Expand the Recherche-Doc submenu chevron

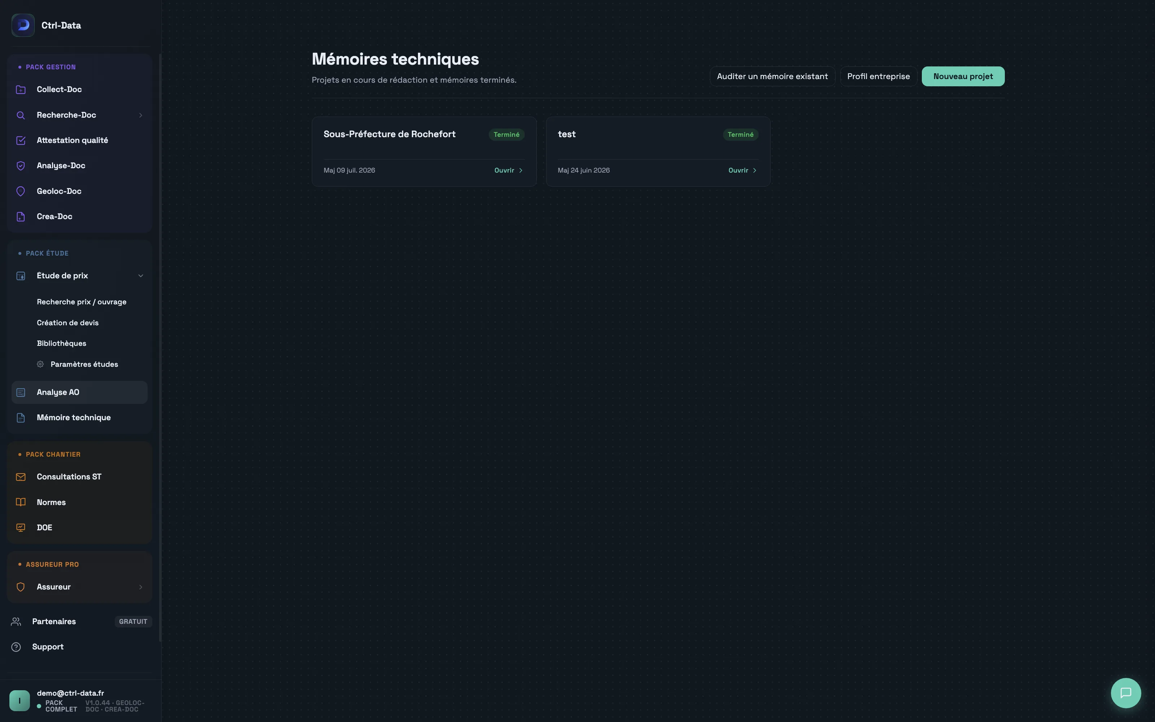pyautogui.click(x=140, y=115)
